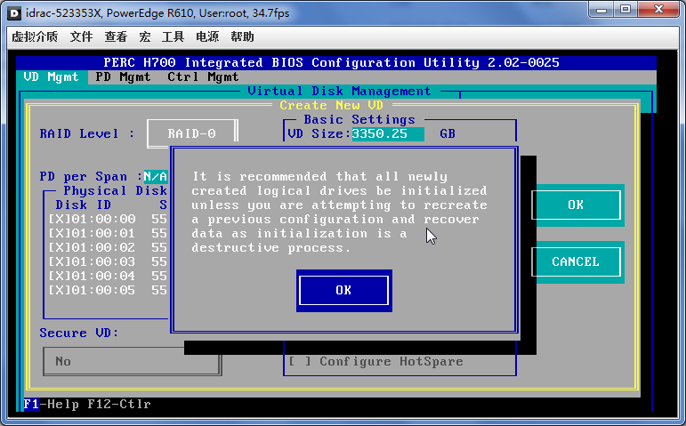This screenshot has height=426, width=686.
Task: Switch to the VD Mgmt tab
Action: [52, 77]
